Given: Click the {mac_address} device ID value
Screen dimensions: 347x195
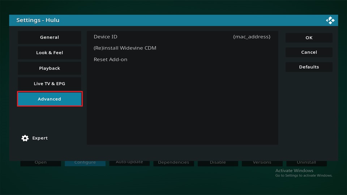Looking at the screenshot, I should pyautogui.click(x=252, y=37).
